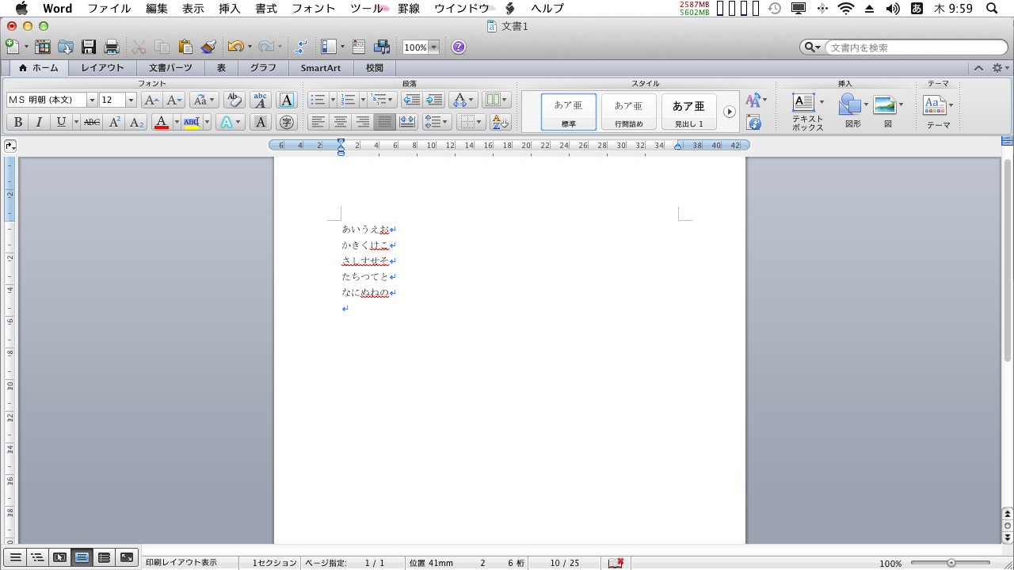Toggle underline formatting

[61, 122]
